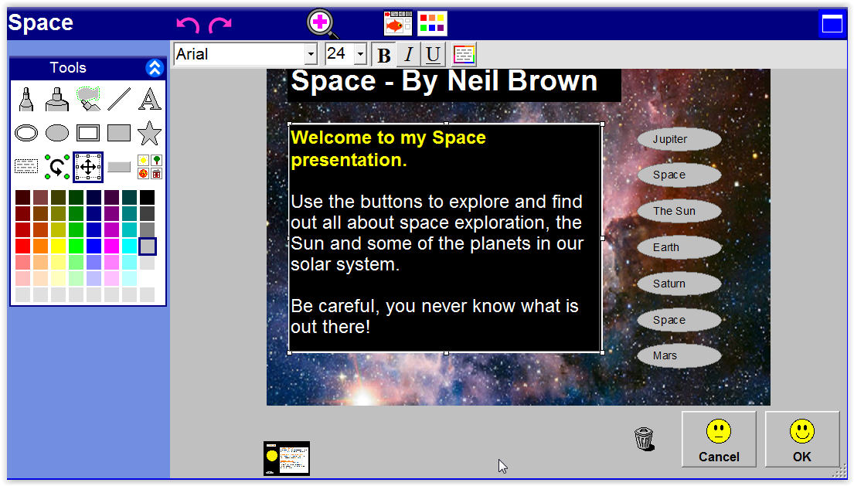Select the outline ellipse tool
The image size is (854, 486).
(26, 133)
